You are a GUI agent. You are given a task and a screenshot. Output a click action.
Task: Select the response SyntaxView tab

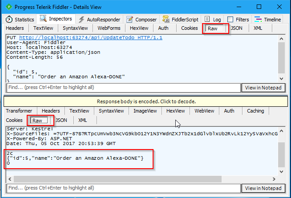pyautogui.click(x=111, y=111)
